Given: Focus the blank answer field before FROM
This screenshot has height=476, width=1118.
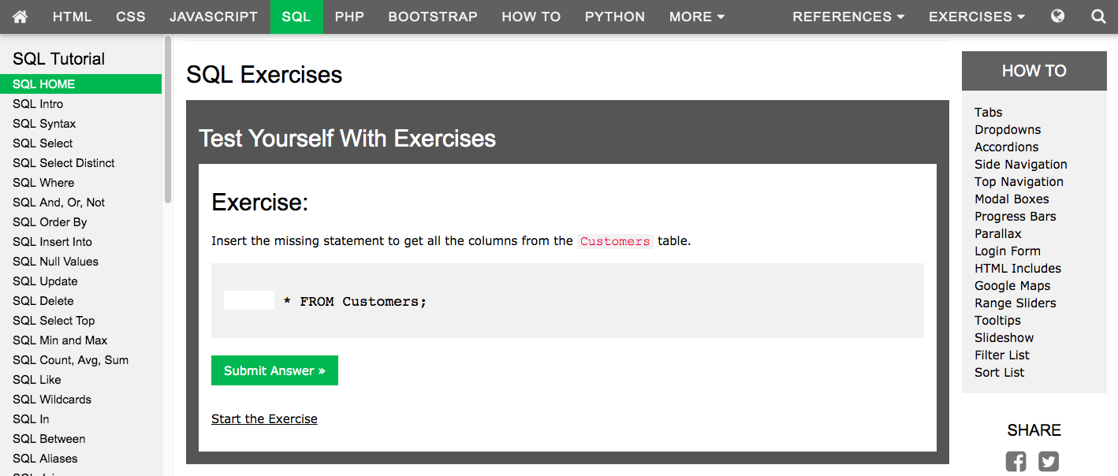Looking at the screenshot, I should pyautogui.click(x=249, y=300).
